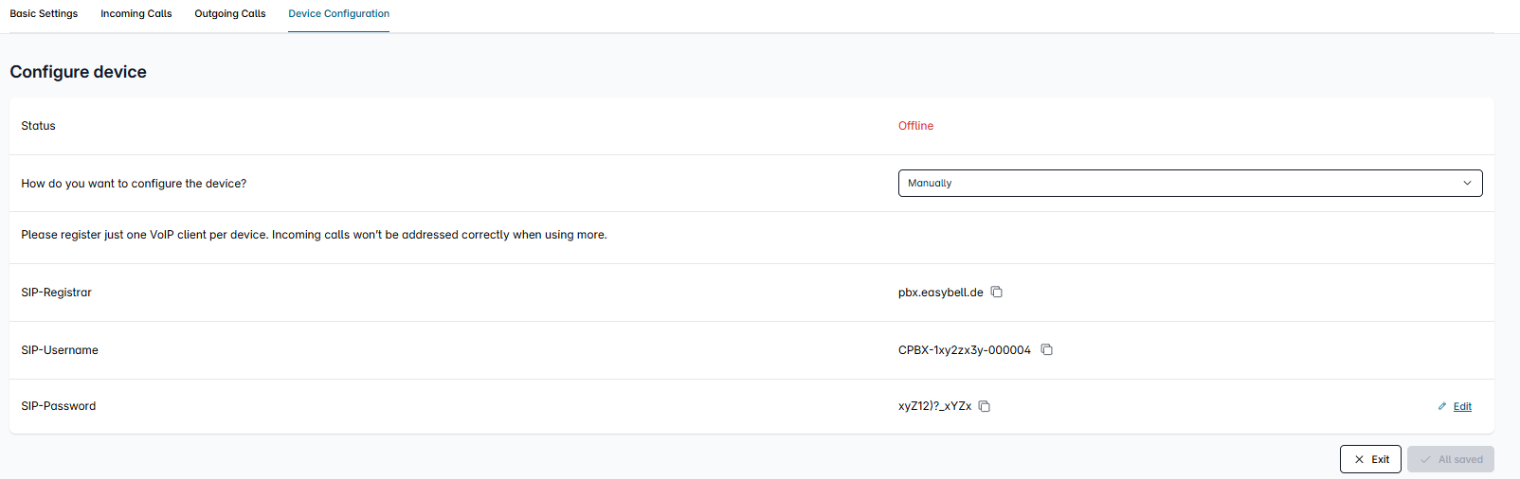
Task: Click the CPBX-1xy2zx3y-000004 username value
Action: point(965,349)
